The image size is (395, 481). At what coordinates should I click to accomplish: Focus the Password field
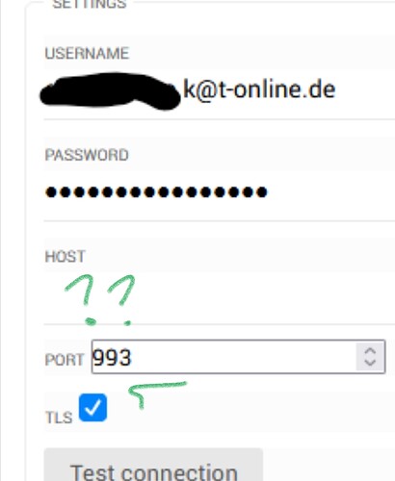220,192
